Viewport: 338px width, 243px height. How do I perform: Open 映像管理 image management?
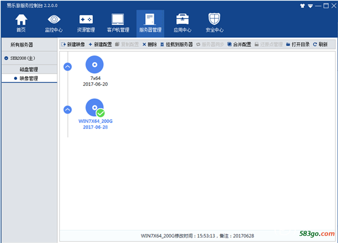click(x=29, y=79)
